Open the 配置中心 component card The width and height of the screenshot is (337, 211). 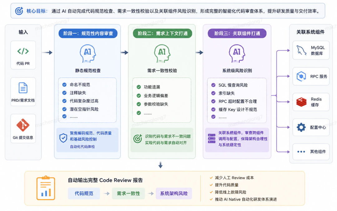(x=311, y=127)
